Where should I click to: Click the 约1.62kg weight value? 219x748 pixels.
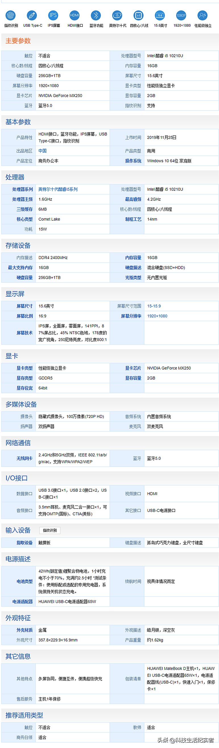[155, 640]
